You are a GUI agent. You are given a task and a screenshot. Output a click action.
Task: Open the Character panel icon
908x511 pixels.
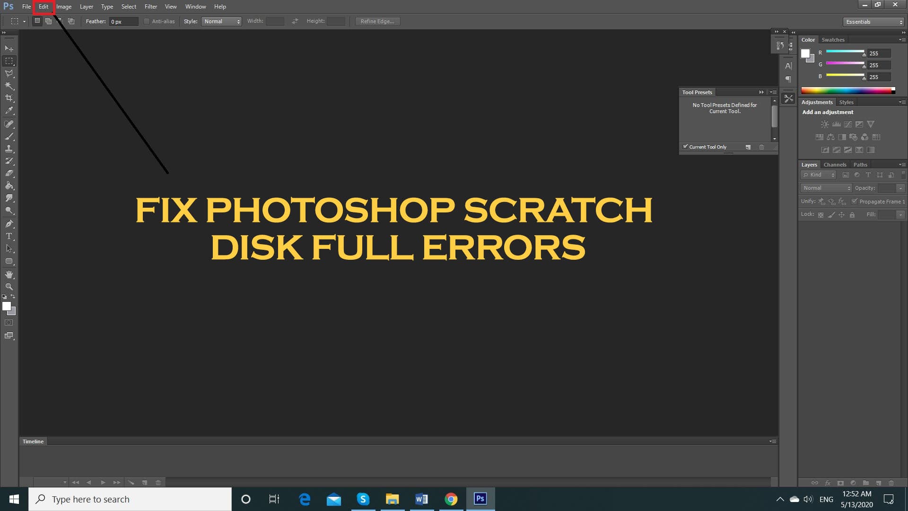point(788,66)
